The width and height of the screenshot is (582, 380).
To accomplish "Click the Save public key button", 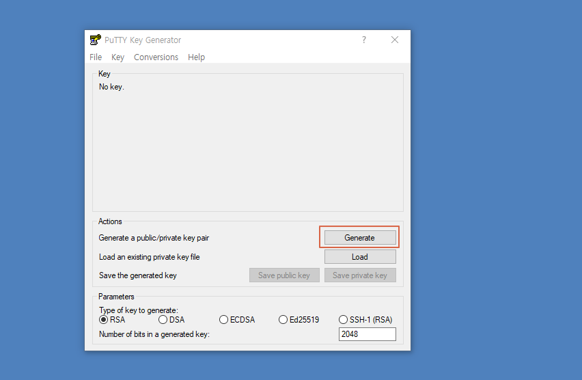I will pos(284,275).
